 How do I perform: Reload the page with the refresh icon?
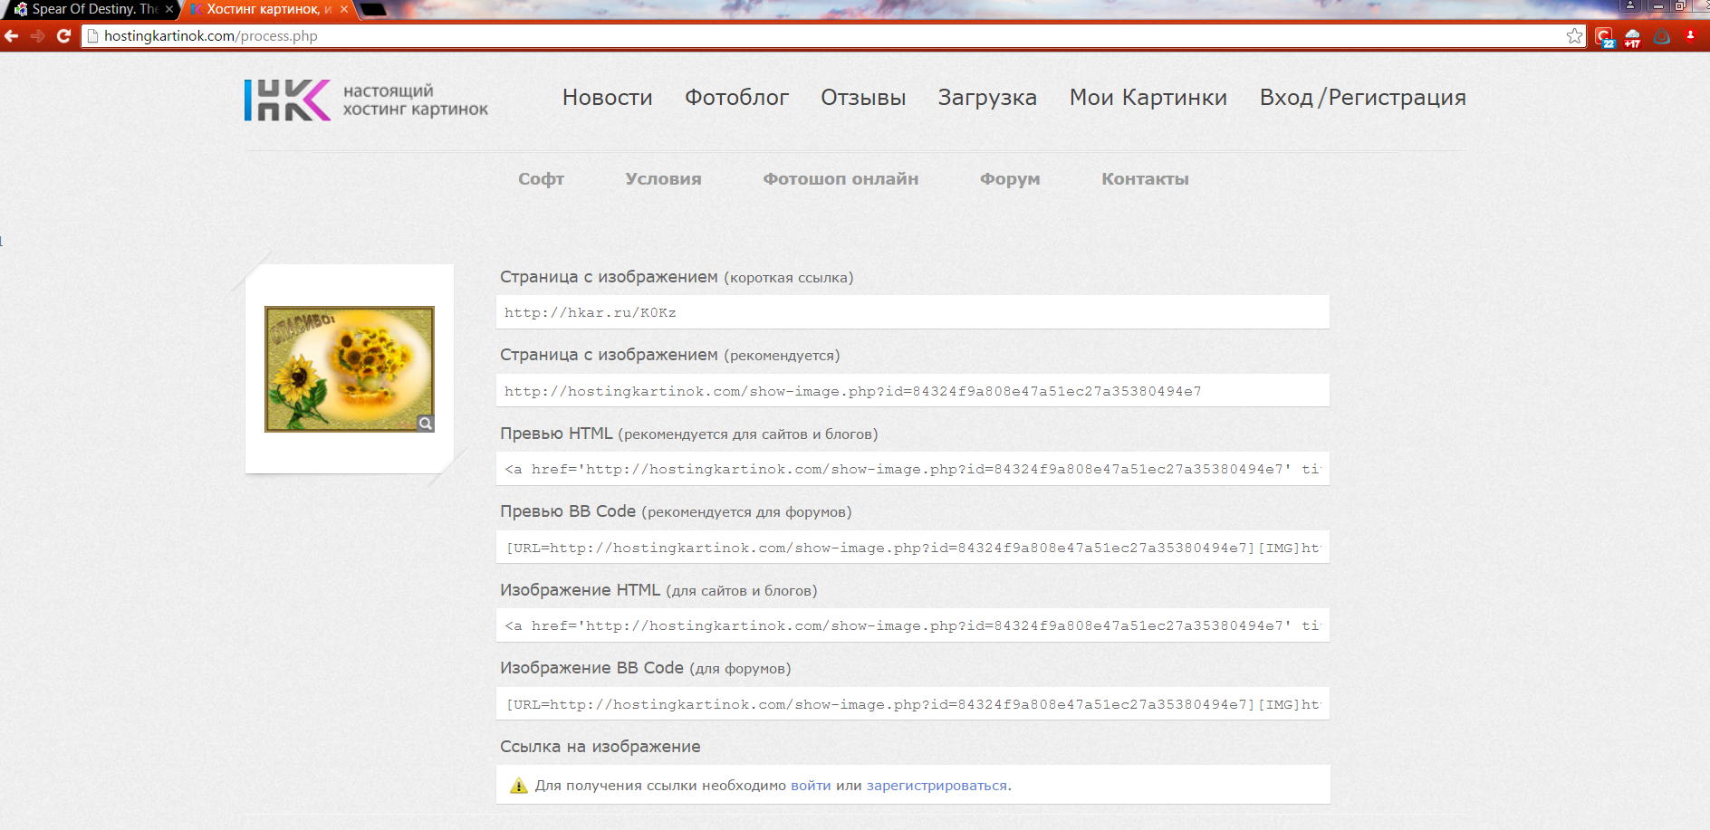tap(63, 36)
